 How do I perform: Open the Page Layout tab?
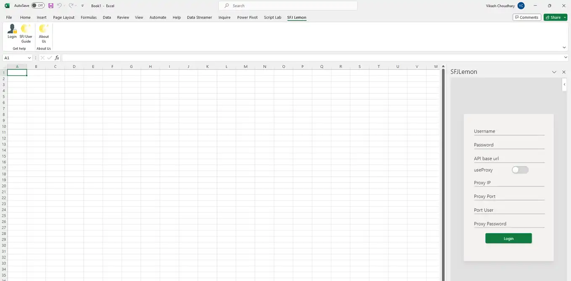tap(63, 17)
